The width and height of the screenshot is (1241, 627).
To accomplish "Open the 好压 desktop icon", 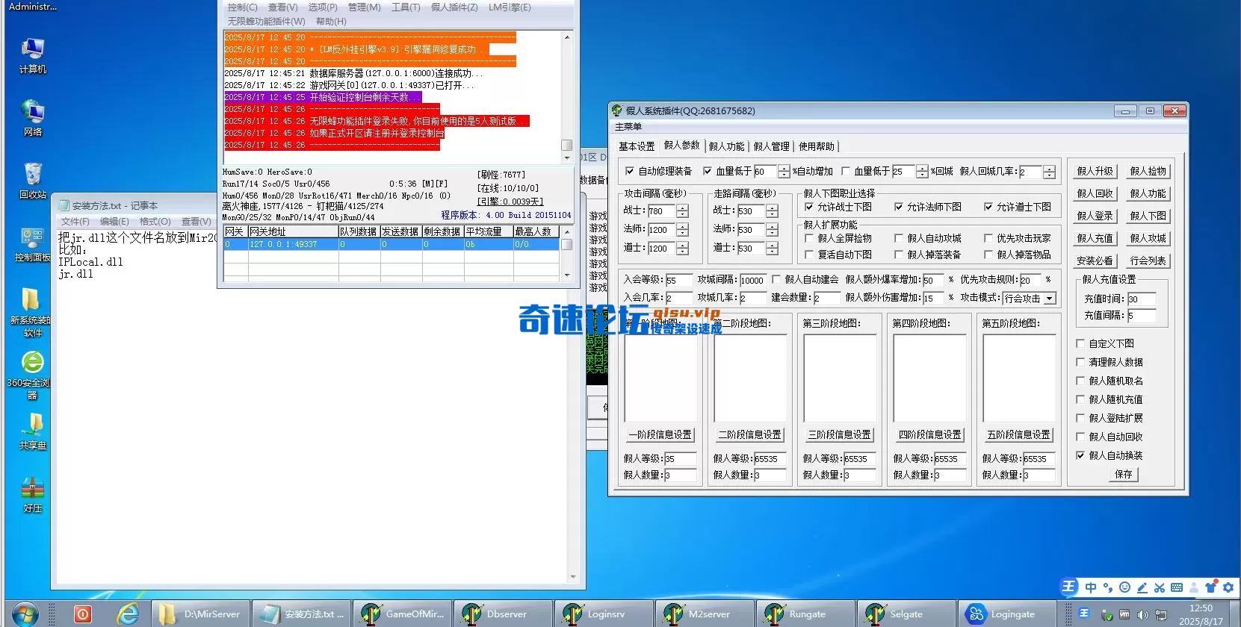I will pos(32,494).
